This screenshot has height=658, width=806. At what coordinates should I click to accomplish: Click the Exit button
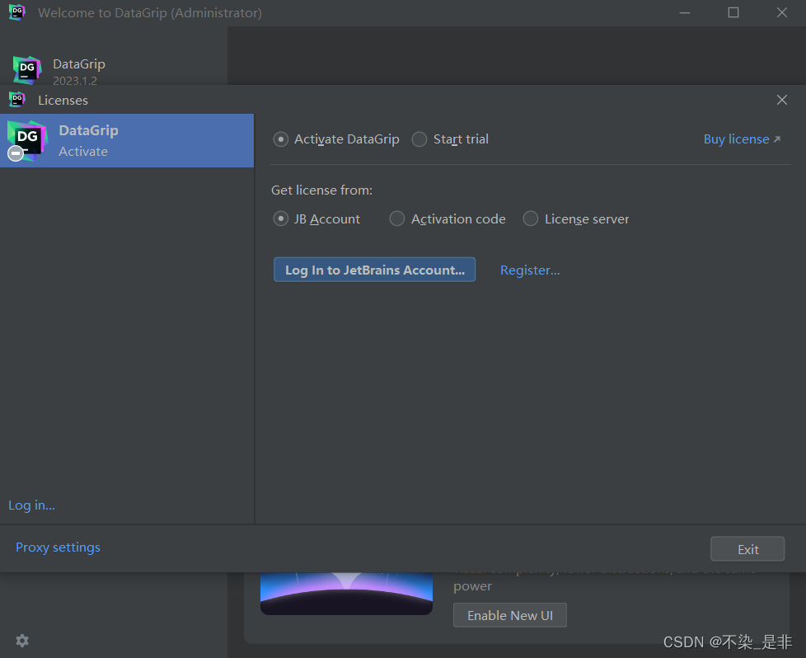pos(747,549)
